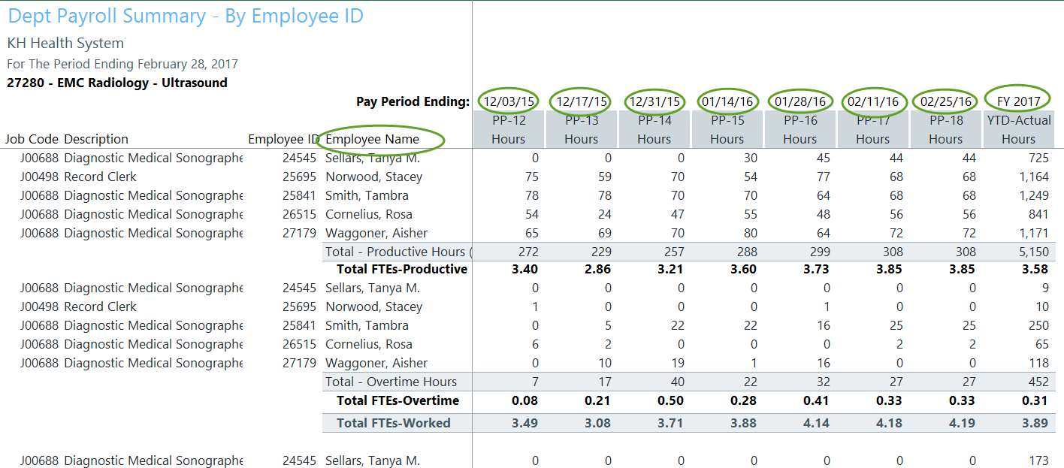Click the 12/31/15 pay period date
Screen dimensions: 1064x468
[x=654, y=101]
